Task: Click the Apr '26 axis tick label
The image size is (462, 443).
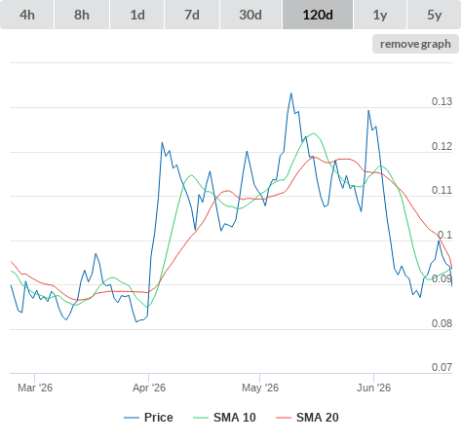Action: (149, 388)
